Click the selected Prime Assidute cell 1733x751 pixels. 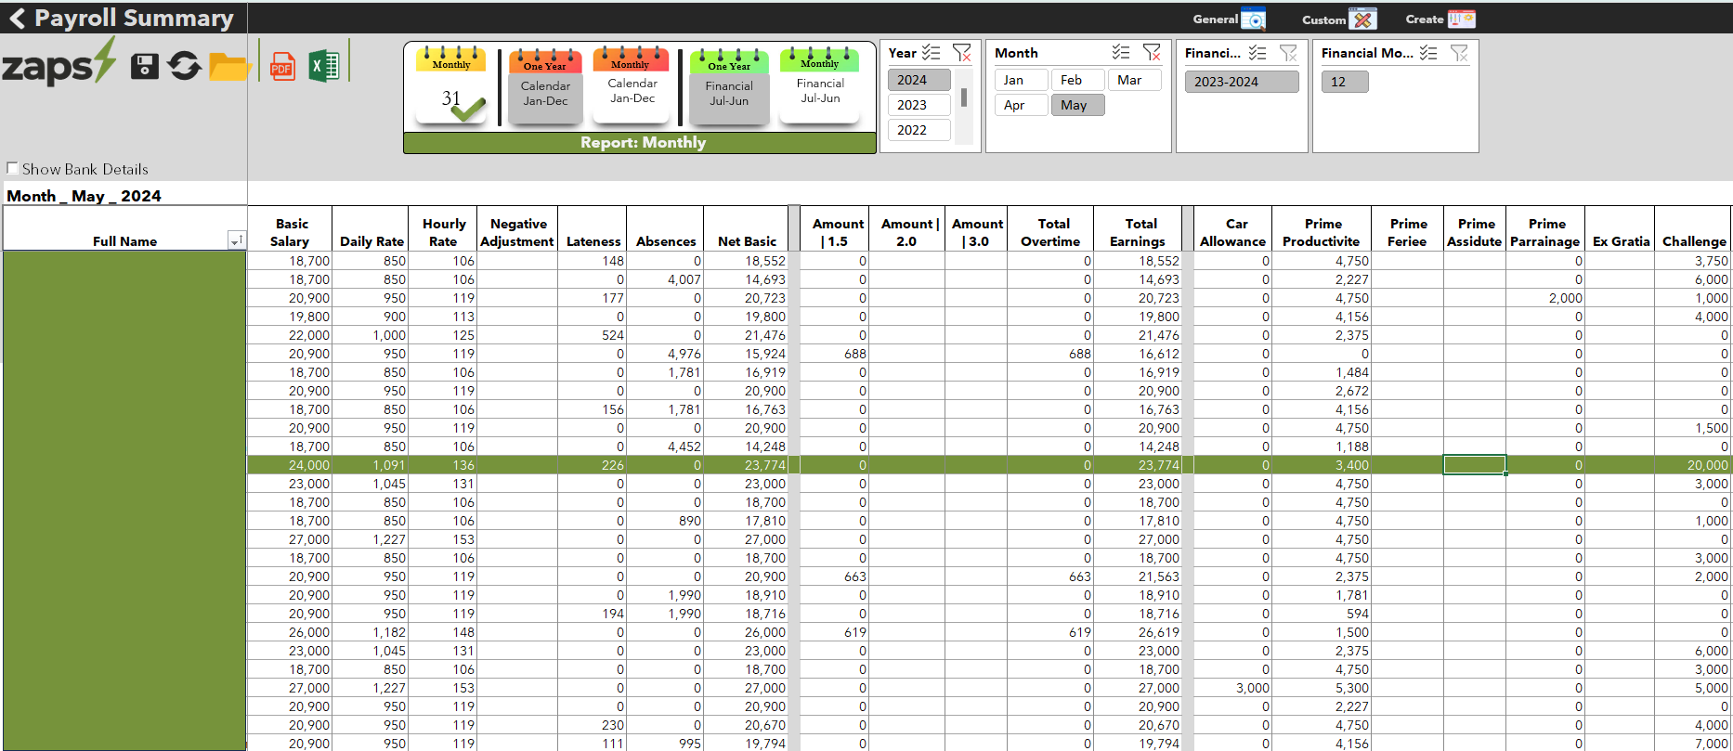coord(1474,465)
